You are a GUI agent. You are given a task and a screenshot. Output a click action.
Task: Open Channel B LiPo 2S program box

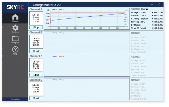pos(36,42)
